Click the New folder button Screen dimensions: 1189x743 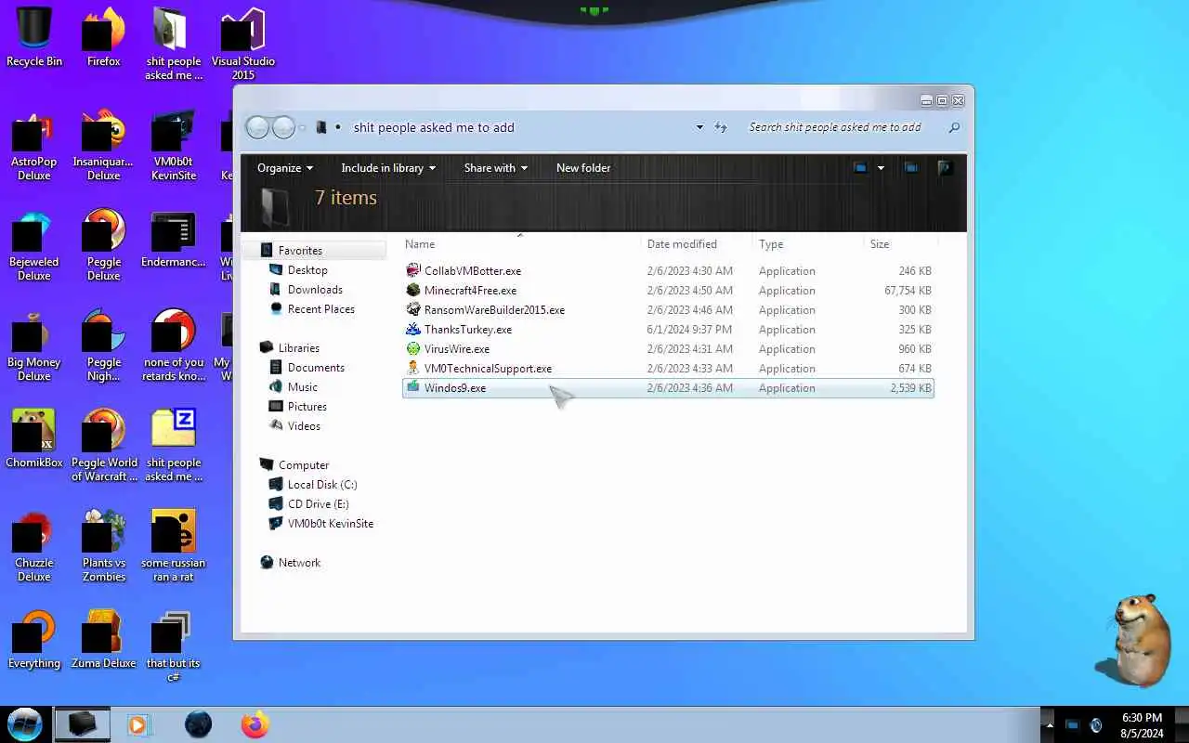tap(583, 168)
